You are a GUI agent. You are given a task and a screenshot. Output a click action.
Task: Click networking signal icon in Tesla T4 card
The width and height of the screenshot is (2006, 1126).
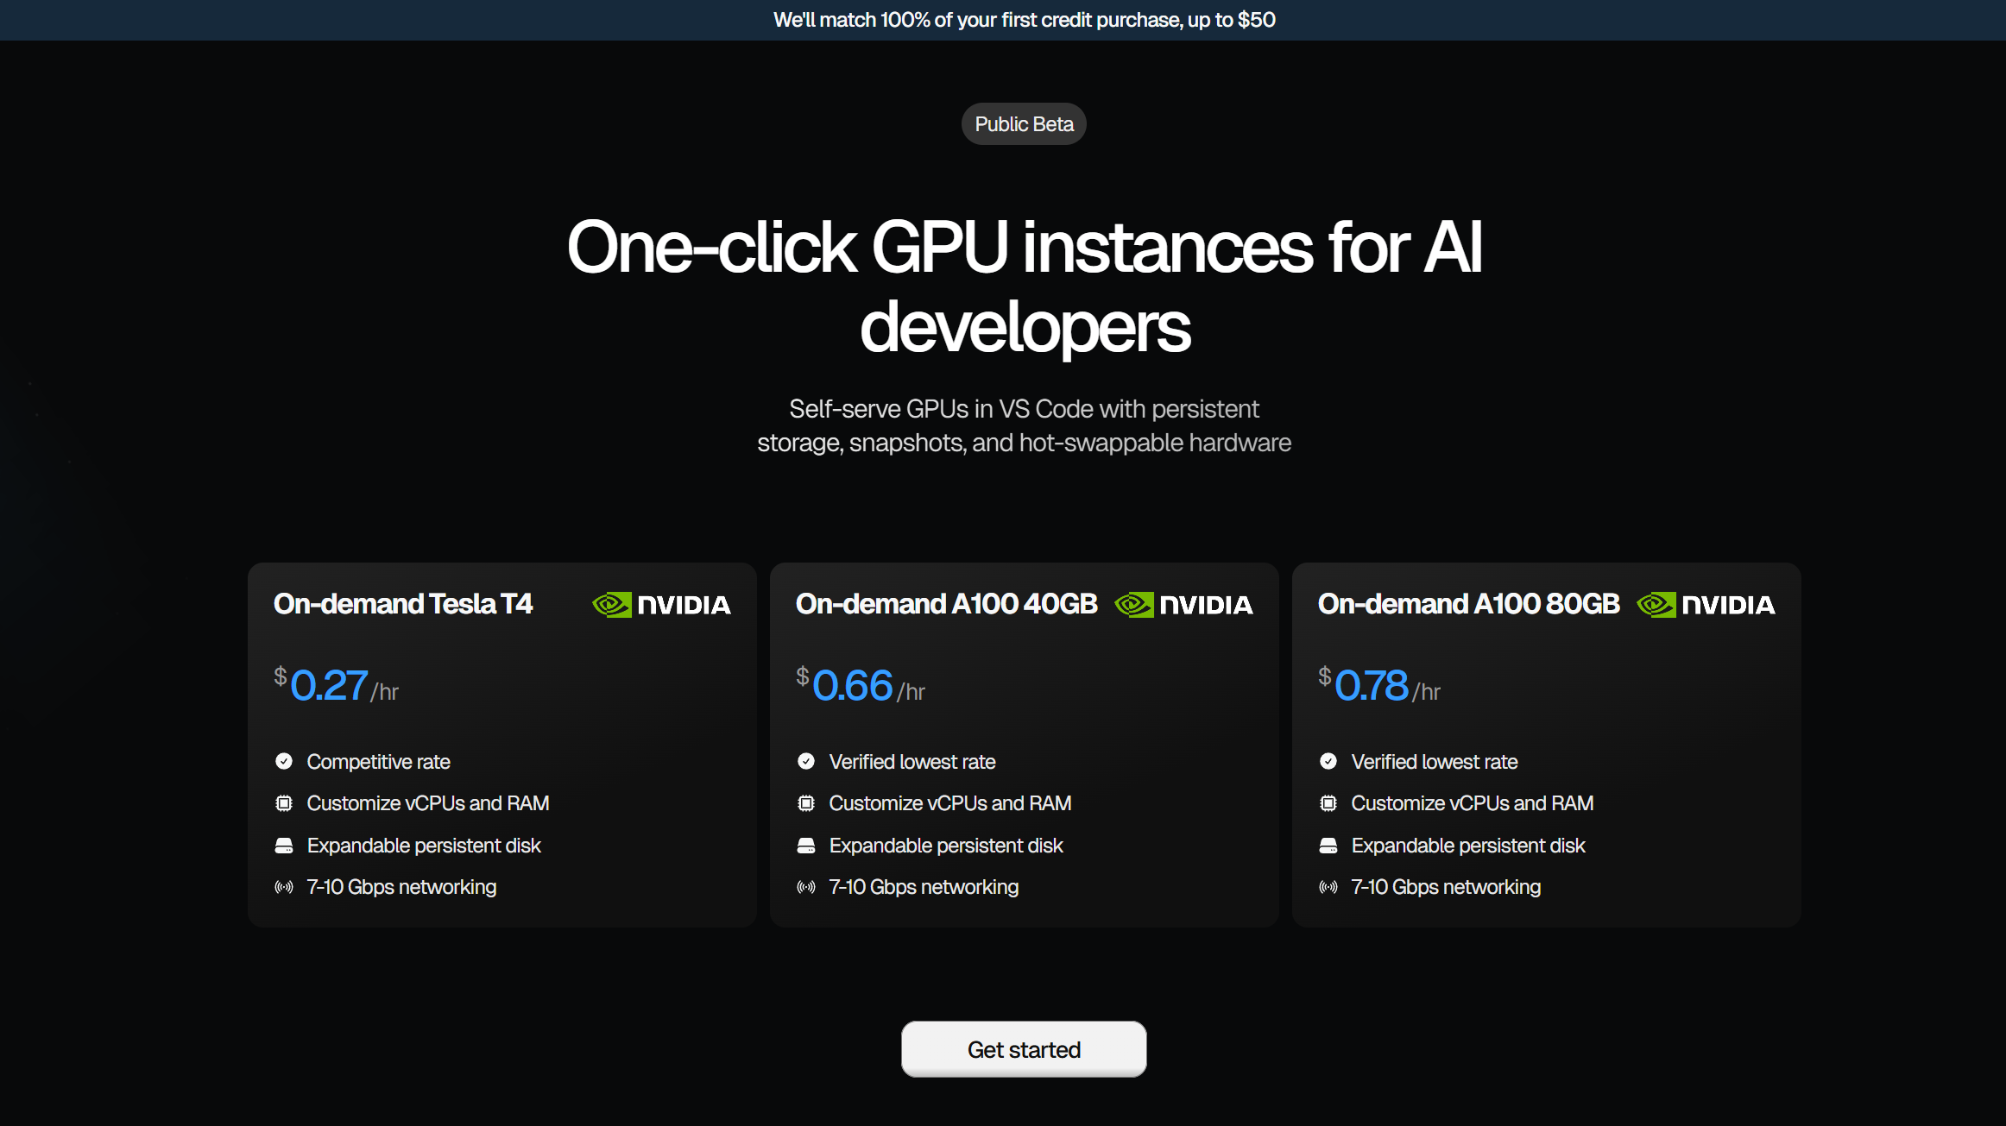click(x=284, y=887)
